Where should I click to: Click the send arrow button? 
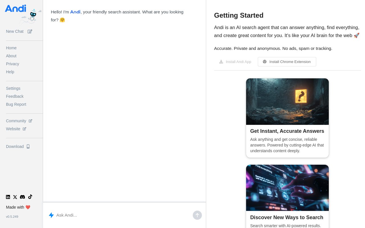(x=197, y=215)
